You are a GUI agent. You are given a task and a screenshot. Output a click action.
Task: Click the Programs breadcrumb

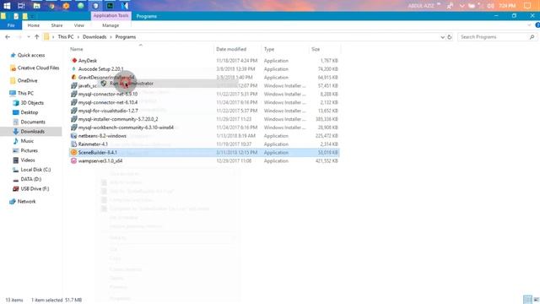coord(126,37)
